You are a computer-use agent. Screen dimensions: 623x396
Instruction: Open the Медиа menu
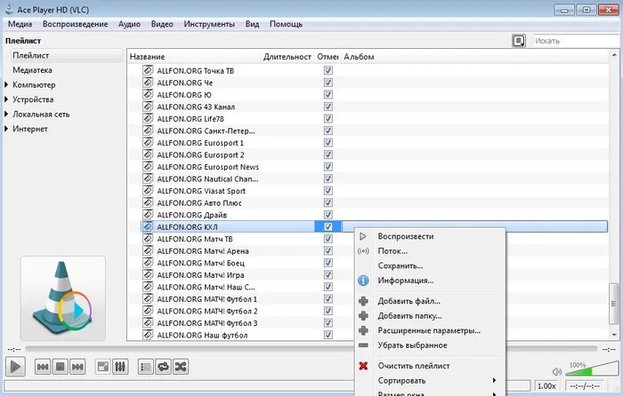click(20, 24)
